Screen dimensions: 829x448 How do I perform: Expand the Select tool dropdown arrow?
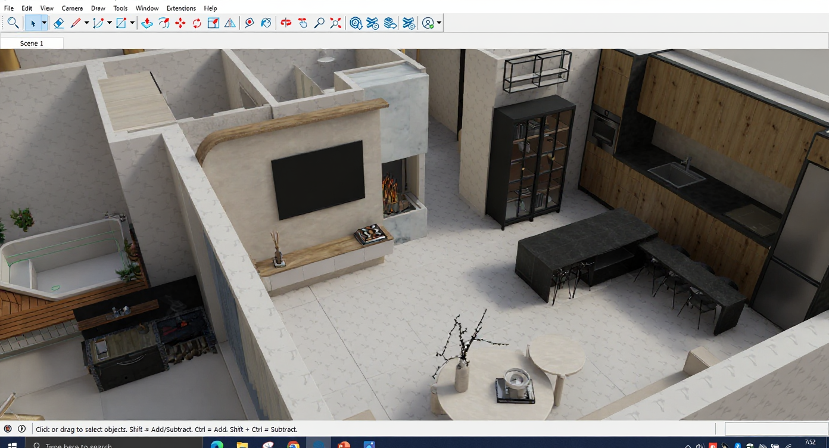[44, 23]
